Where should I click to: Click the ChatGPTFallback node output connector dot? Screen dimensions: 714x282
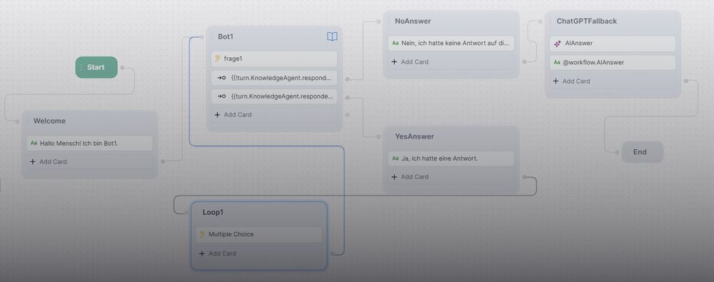pyautogui.click(x=685, y=81)
